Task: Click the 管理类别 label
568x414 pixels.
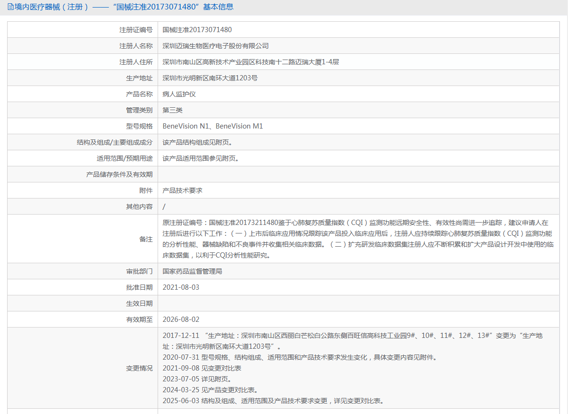Action: tap(139, 110)
